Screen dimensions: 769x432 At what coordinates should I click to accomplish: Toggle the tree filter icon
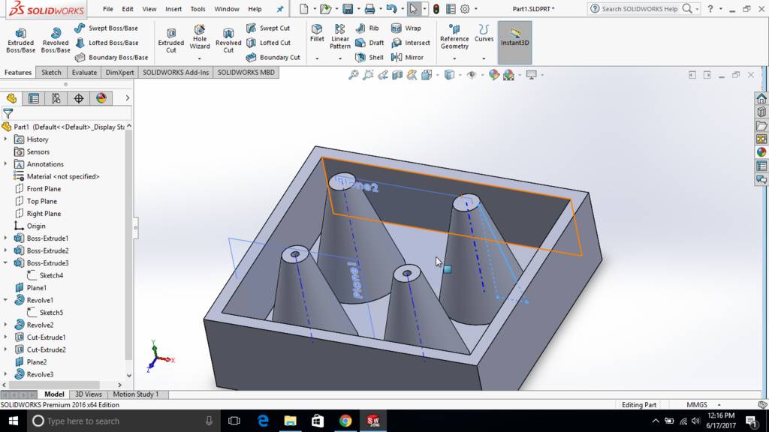(8, 114)
